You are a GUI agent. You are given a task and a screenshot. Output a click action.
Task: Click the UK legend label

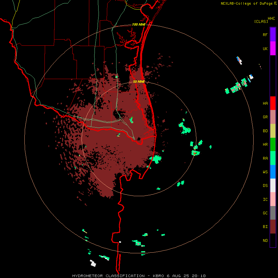pyautogui.click(x=265, y=48)
